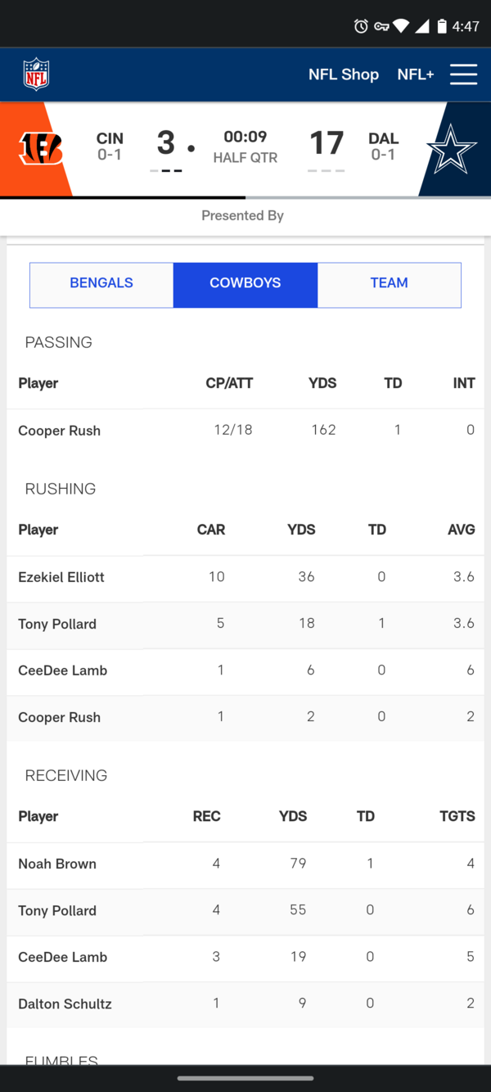Tap the battery status icon
Image resolution: width=491 pixels, height=1092 pixels.
coord(442,26)
